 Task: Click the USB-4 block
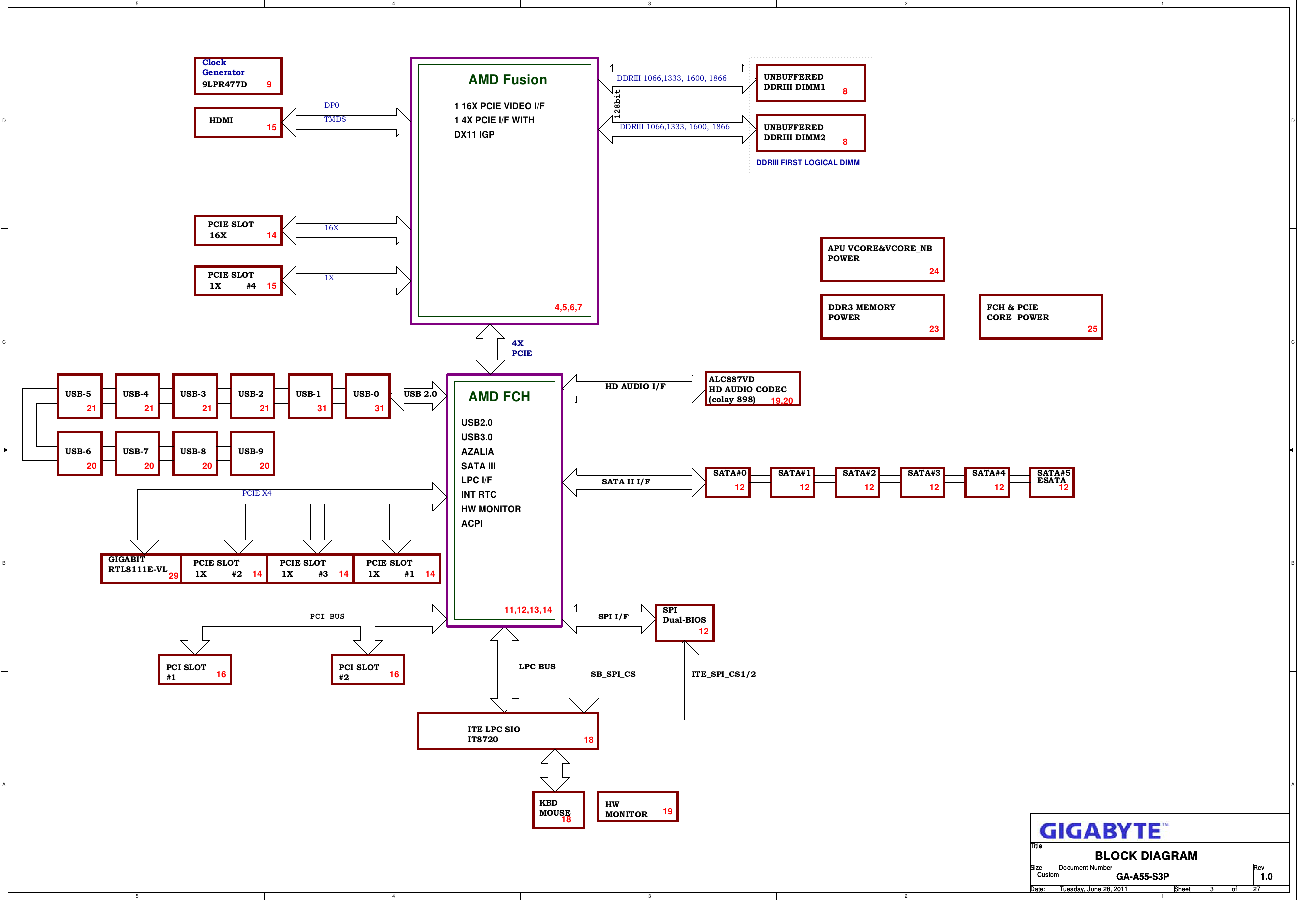tap(137, 396)
